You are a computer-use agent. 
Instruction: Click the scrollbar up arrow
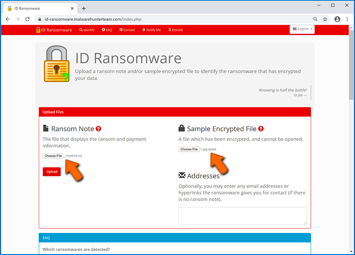pyautogui.click(x=351, y=27)
